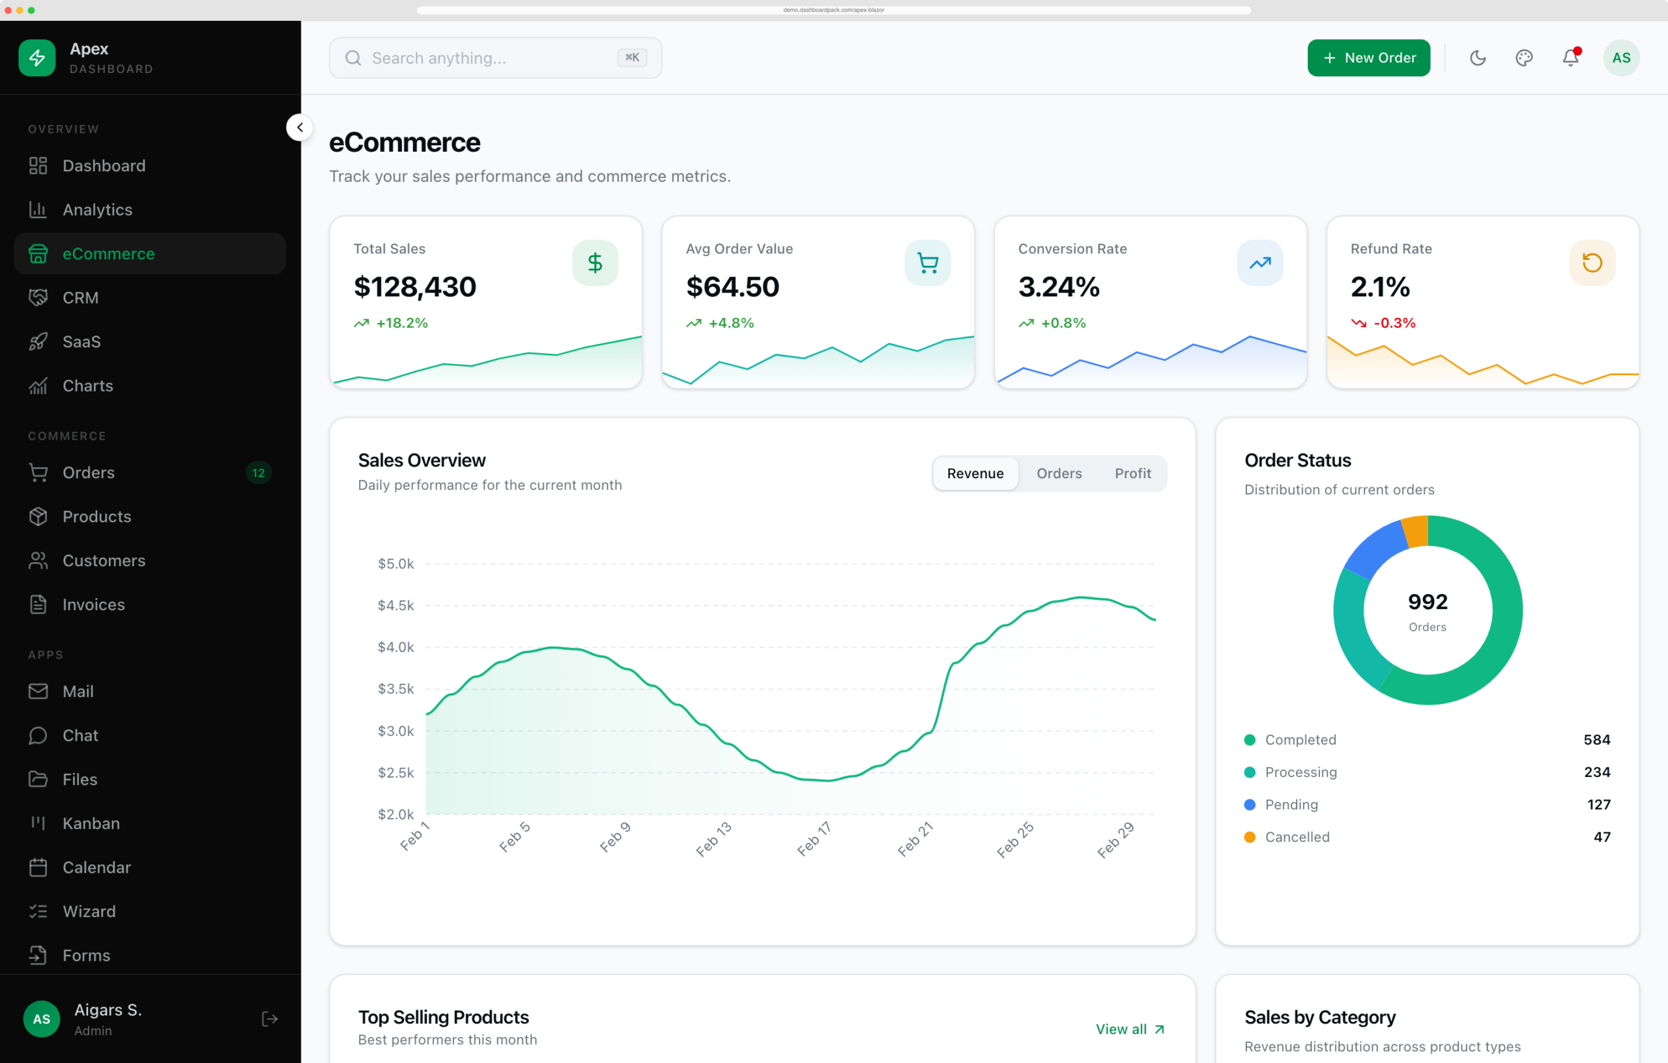Click the +0.8% change indicator

coord(1052,322)
